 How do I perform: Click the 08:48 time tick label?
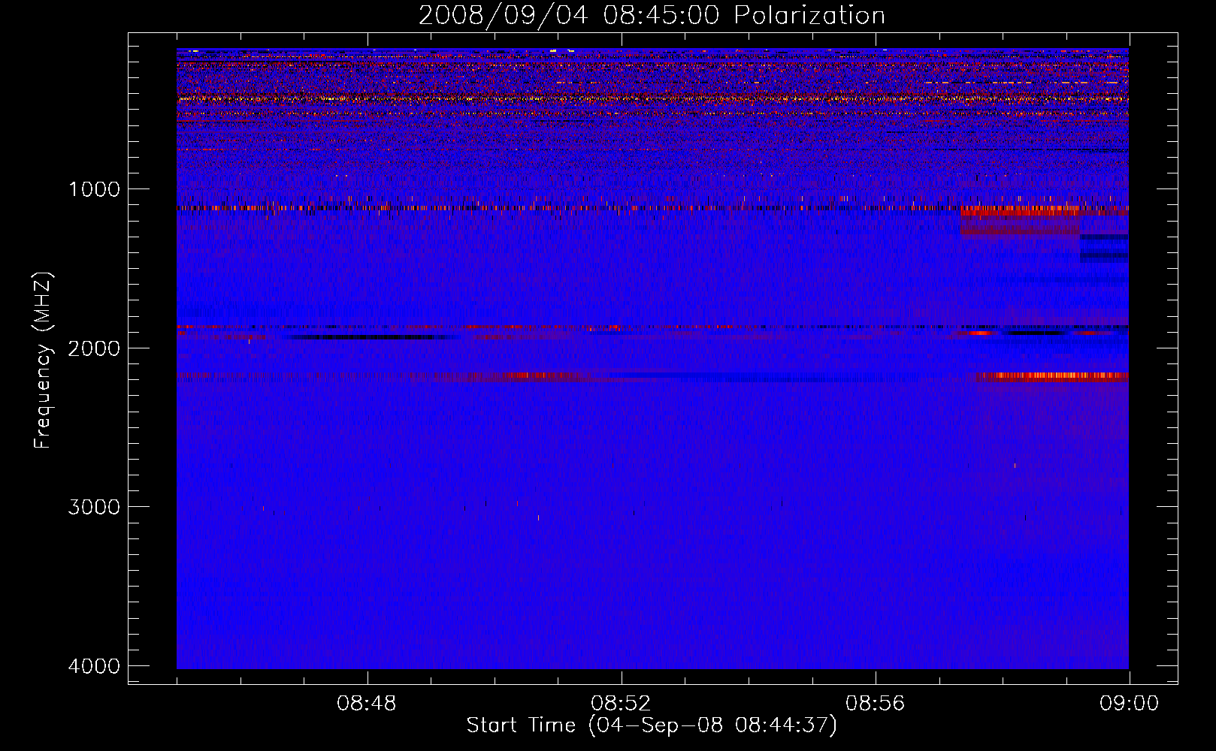coord(367,704)
